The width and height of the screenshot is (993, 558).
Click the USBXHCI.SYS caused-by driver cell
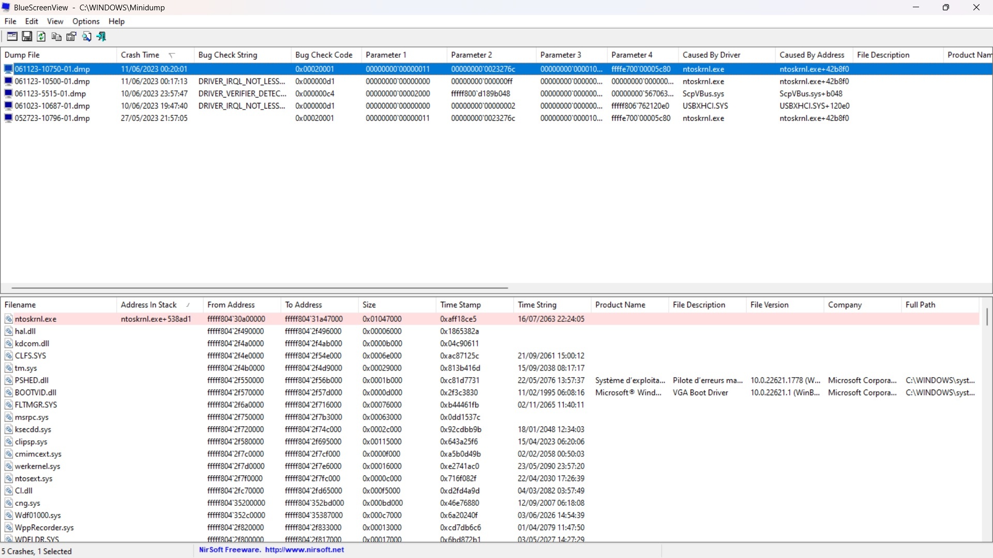tap(705, 106)
